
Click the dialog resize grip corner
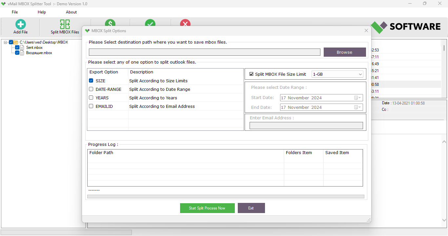369,220
